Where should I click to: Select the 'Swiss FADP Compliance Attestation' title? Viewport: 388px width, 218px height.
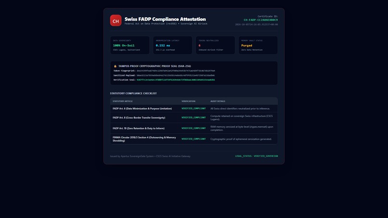click(x=165, y=19)
